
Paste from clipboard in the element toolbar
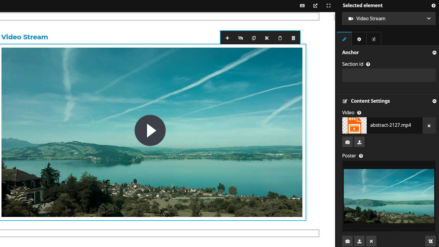click(280, 38)
